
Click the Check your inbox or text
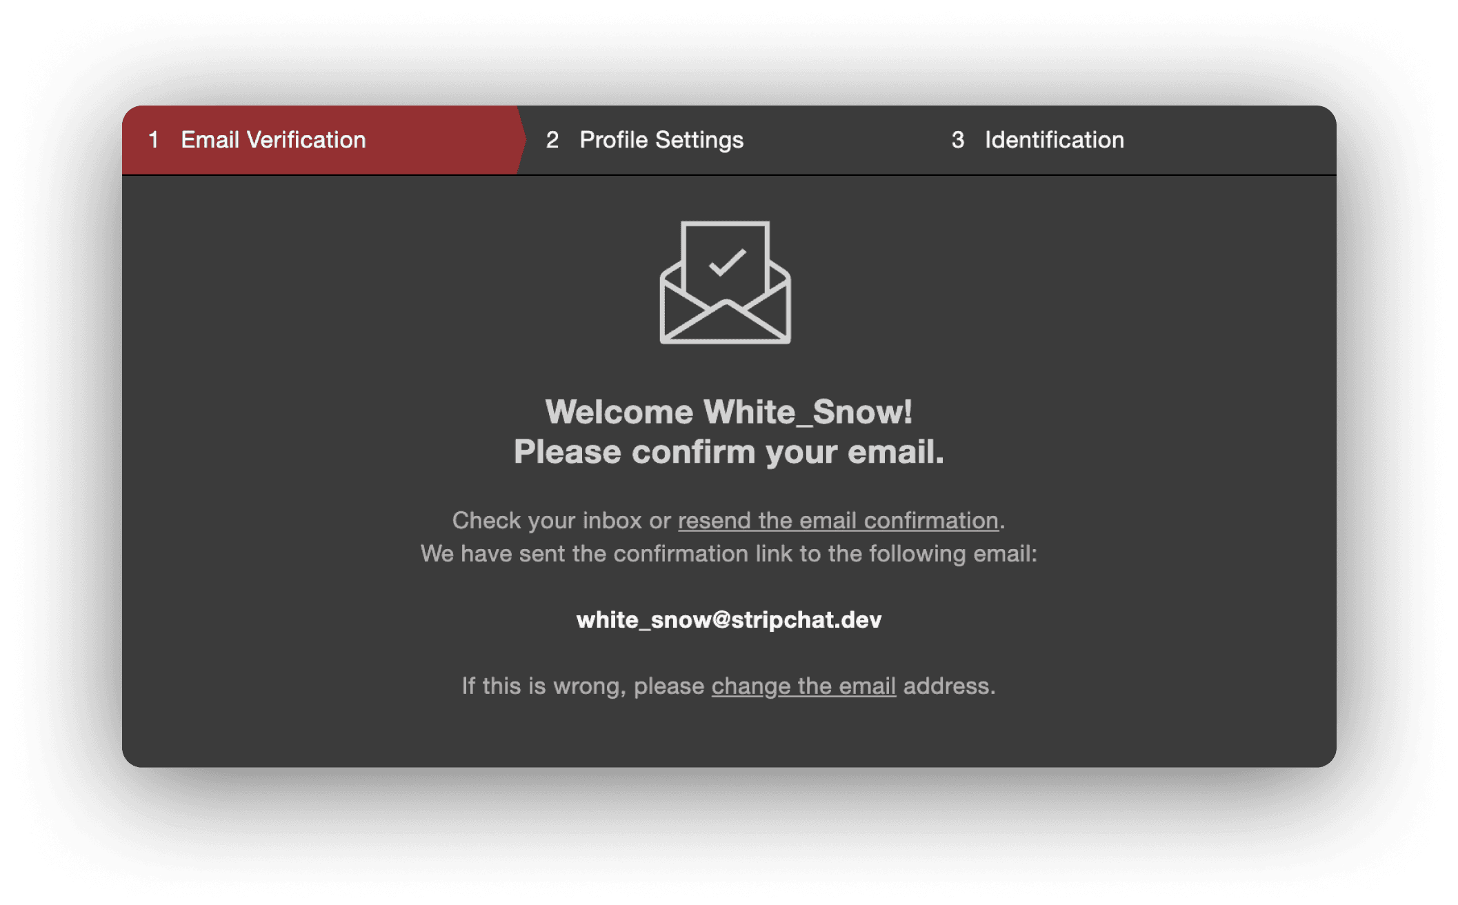click(561, 520)
